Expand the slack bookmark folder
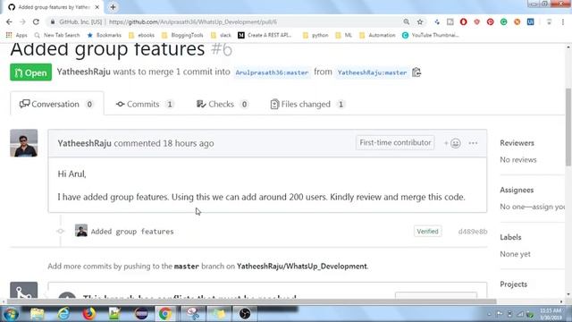Viewport: 572px width, 322px height. pos(221,35)
